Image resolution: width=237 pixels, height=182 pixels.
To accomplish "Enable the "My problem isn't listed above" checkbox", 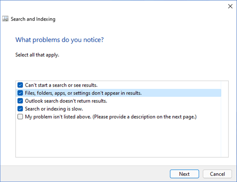I will tap(20, 117).
